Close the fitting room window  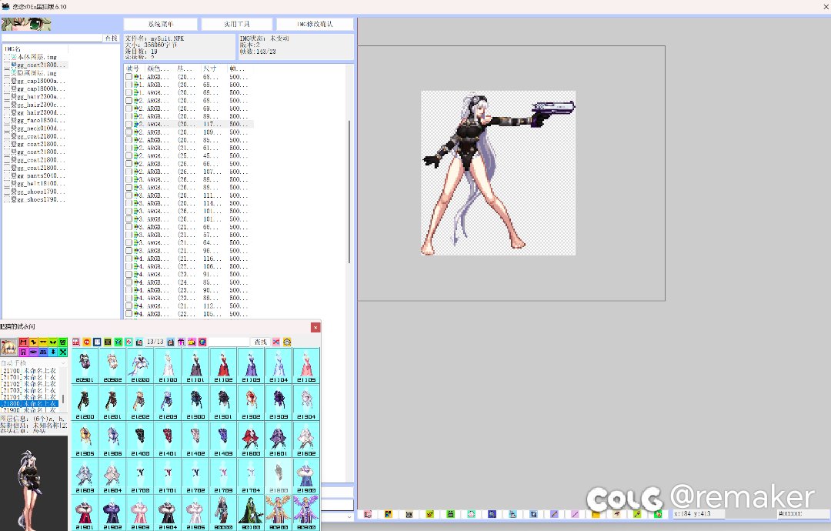pyautogui.click(x=315, y=328)
